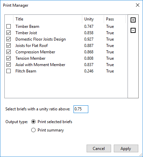Uncheck Axial with Moment Member checkbox
Image resolution: width=143 pixels, height=157 pixels.
coord(9,65)
